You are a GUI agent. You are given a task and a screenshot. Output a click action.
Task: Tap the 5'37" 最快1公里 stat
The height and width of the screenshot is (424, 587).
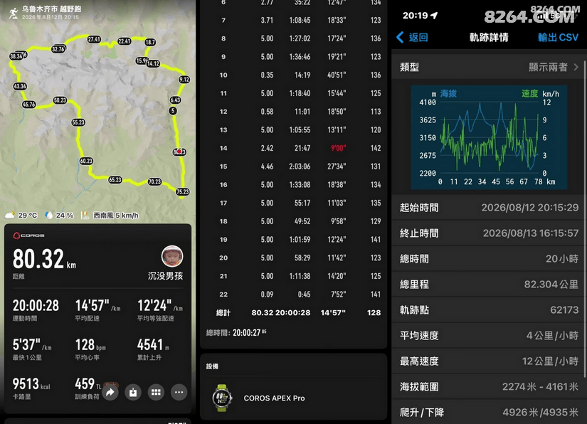(32, 349)
